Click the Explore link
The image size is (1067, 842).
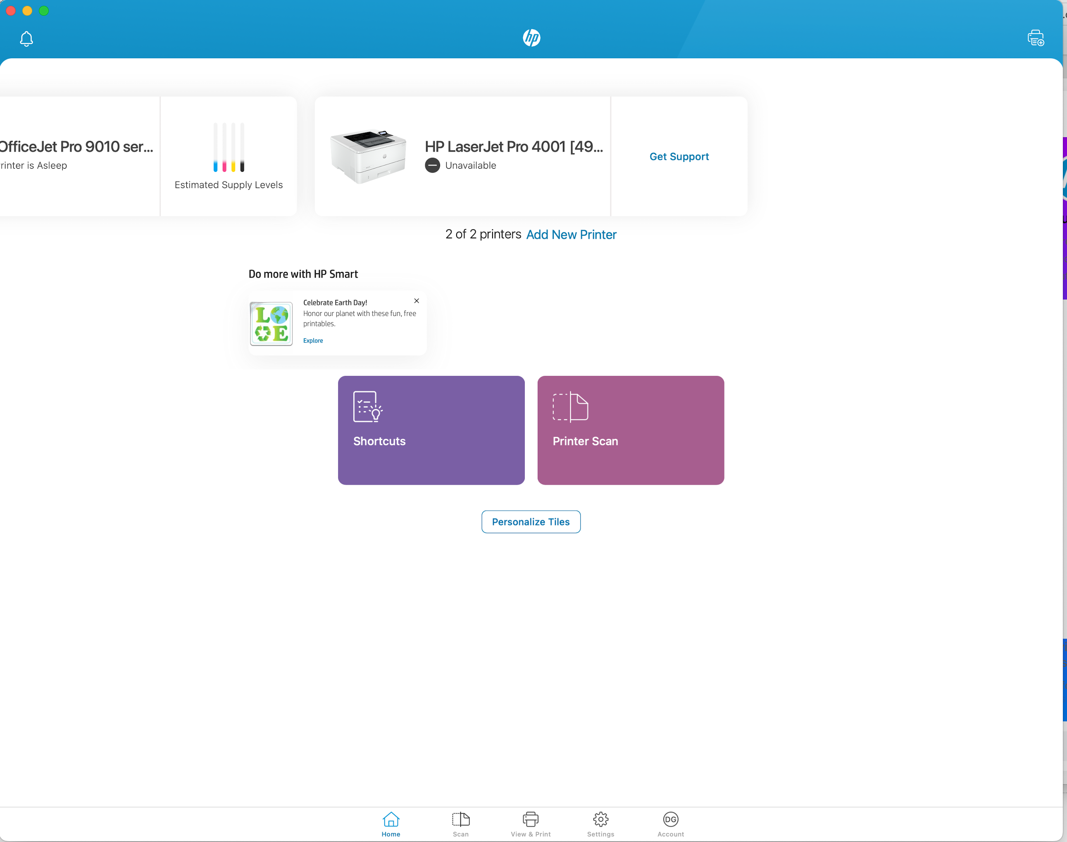(313, 341)
